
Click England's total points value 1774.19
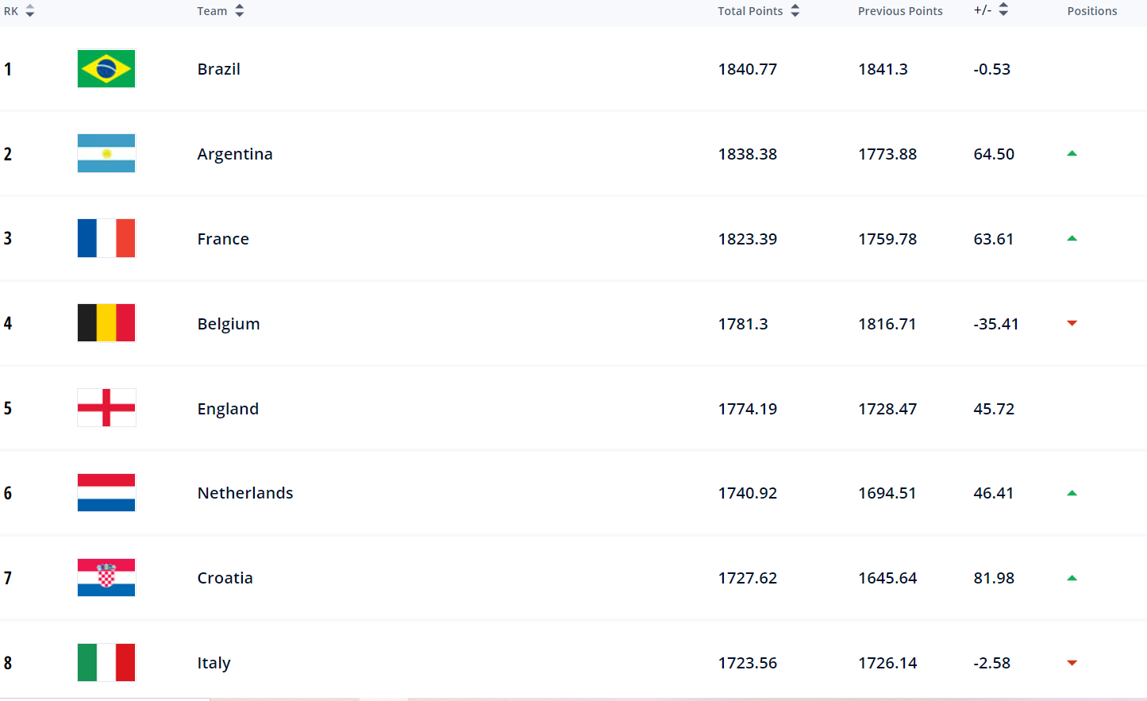(x=748, y=409)
